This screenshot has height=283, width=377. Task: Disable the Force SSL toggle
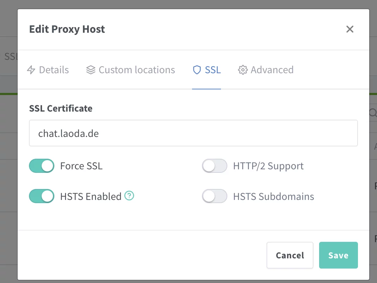[x=42, y=166]
